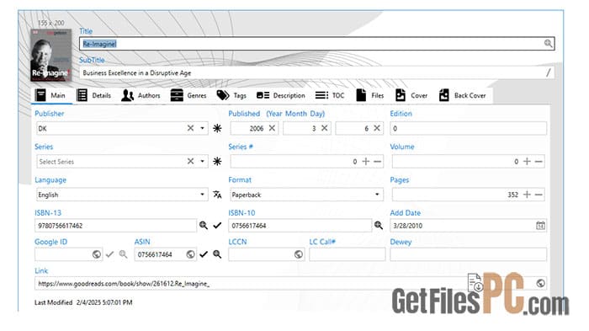Open the Cover tab
This screenshot has width=589, height=331.
tap(411, 95)
